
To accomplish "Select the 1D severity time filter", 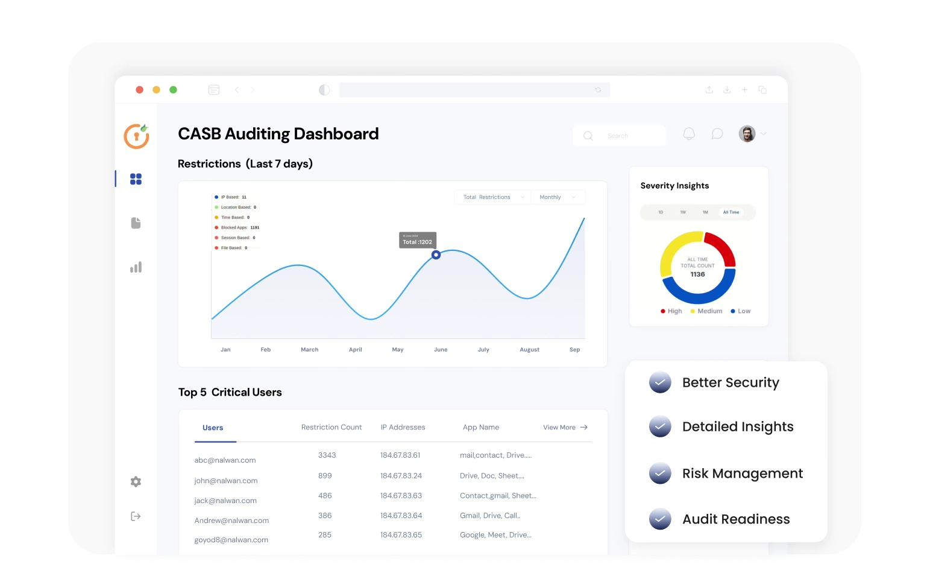I will coord(661,212).
